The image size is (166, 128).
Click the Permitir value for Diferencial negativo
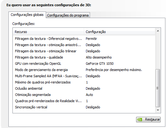(91, 39)
